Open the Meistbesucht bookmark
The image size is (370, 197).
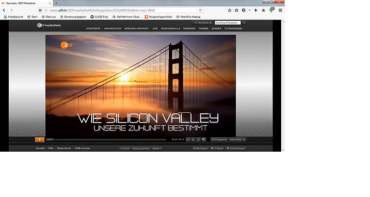(x=13, y=17)
